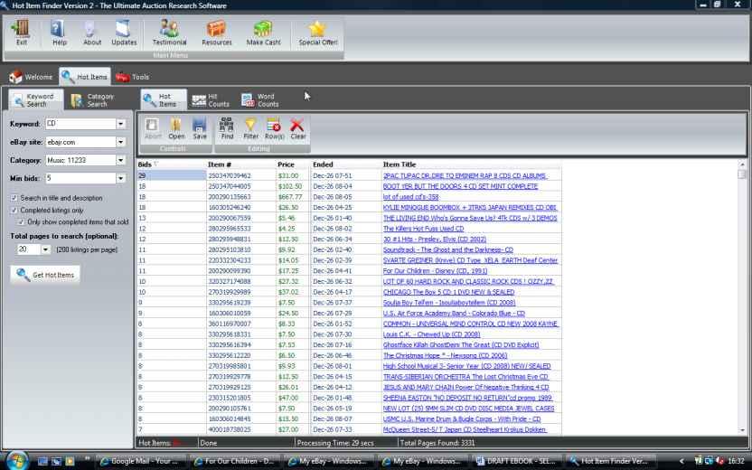
Task: Uncheck Completed listings only
Action: (14, 210)
